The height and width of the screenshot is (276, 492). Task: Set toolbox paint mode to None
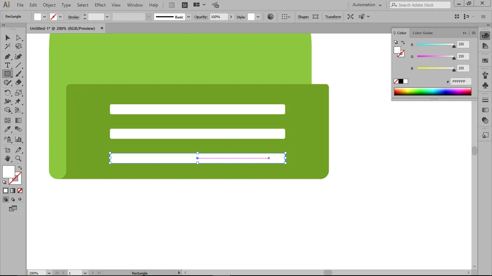click(20, 191)
